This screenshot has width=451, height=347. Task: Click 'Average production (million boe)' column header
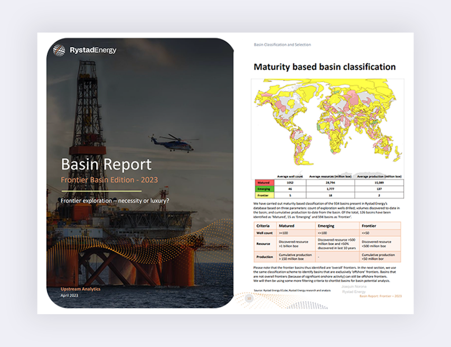point(379,176)
